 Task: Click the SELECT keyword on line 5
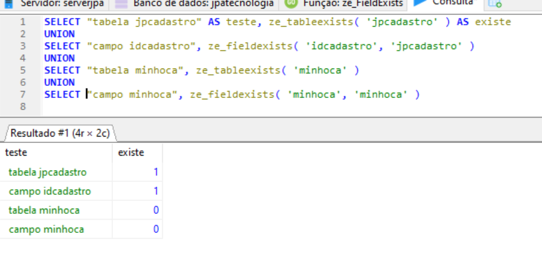point(62,70)
